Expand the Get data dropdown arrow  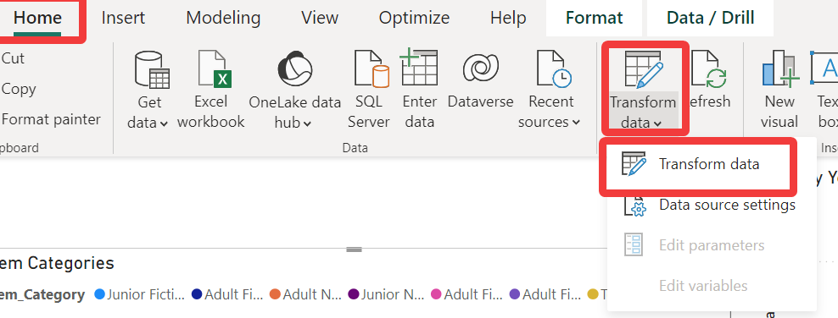[x=164, y=123]
